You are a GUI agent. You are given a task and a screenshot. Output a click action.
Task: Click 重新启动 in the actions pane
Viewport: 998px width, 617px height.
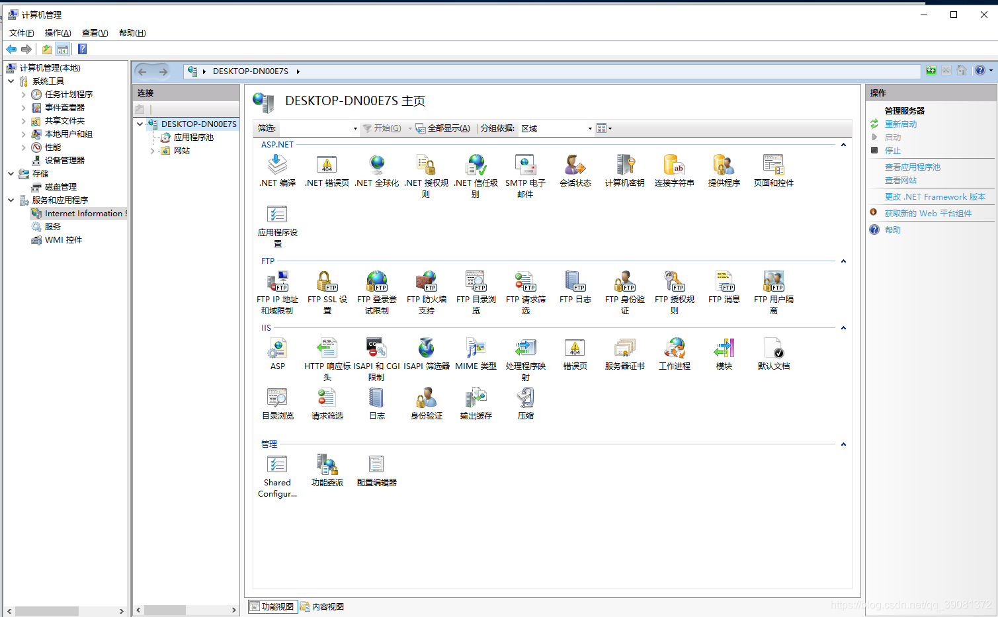click(901, 124)
